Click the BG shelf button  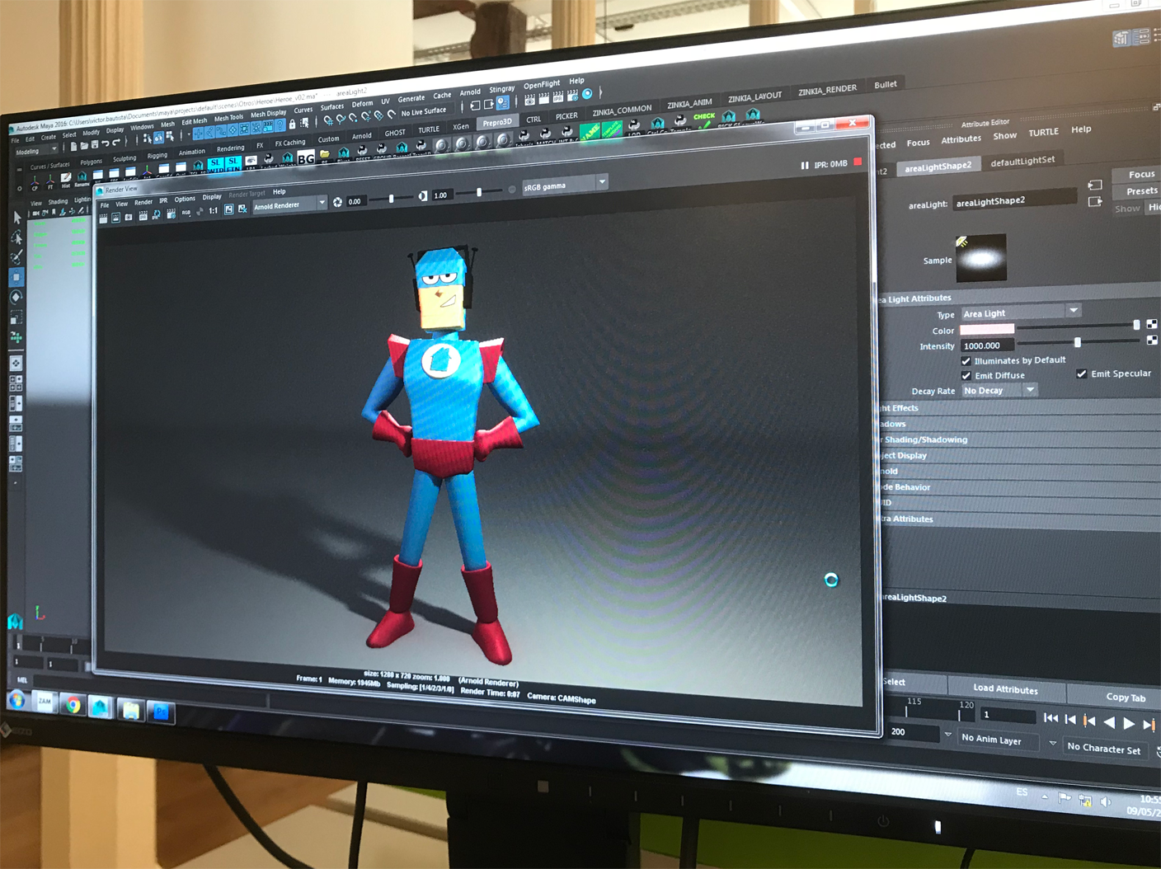point(306,158)
